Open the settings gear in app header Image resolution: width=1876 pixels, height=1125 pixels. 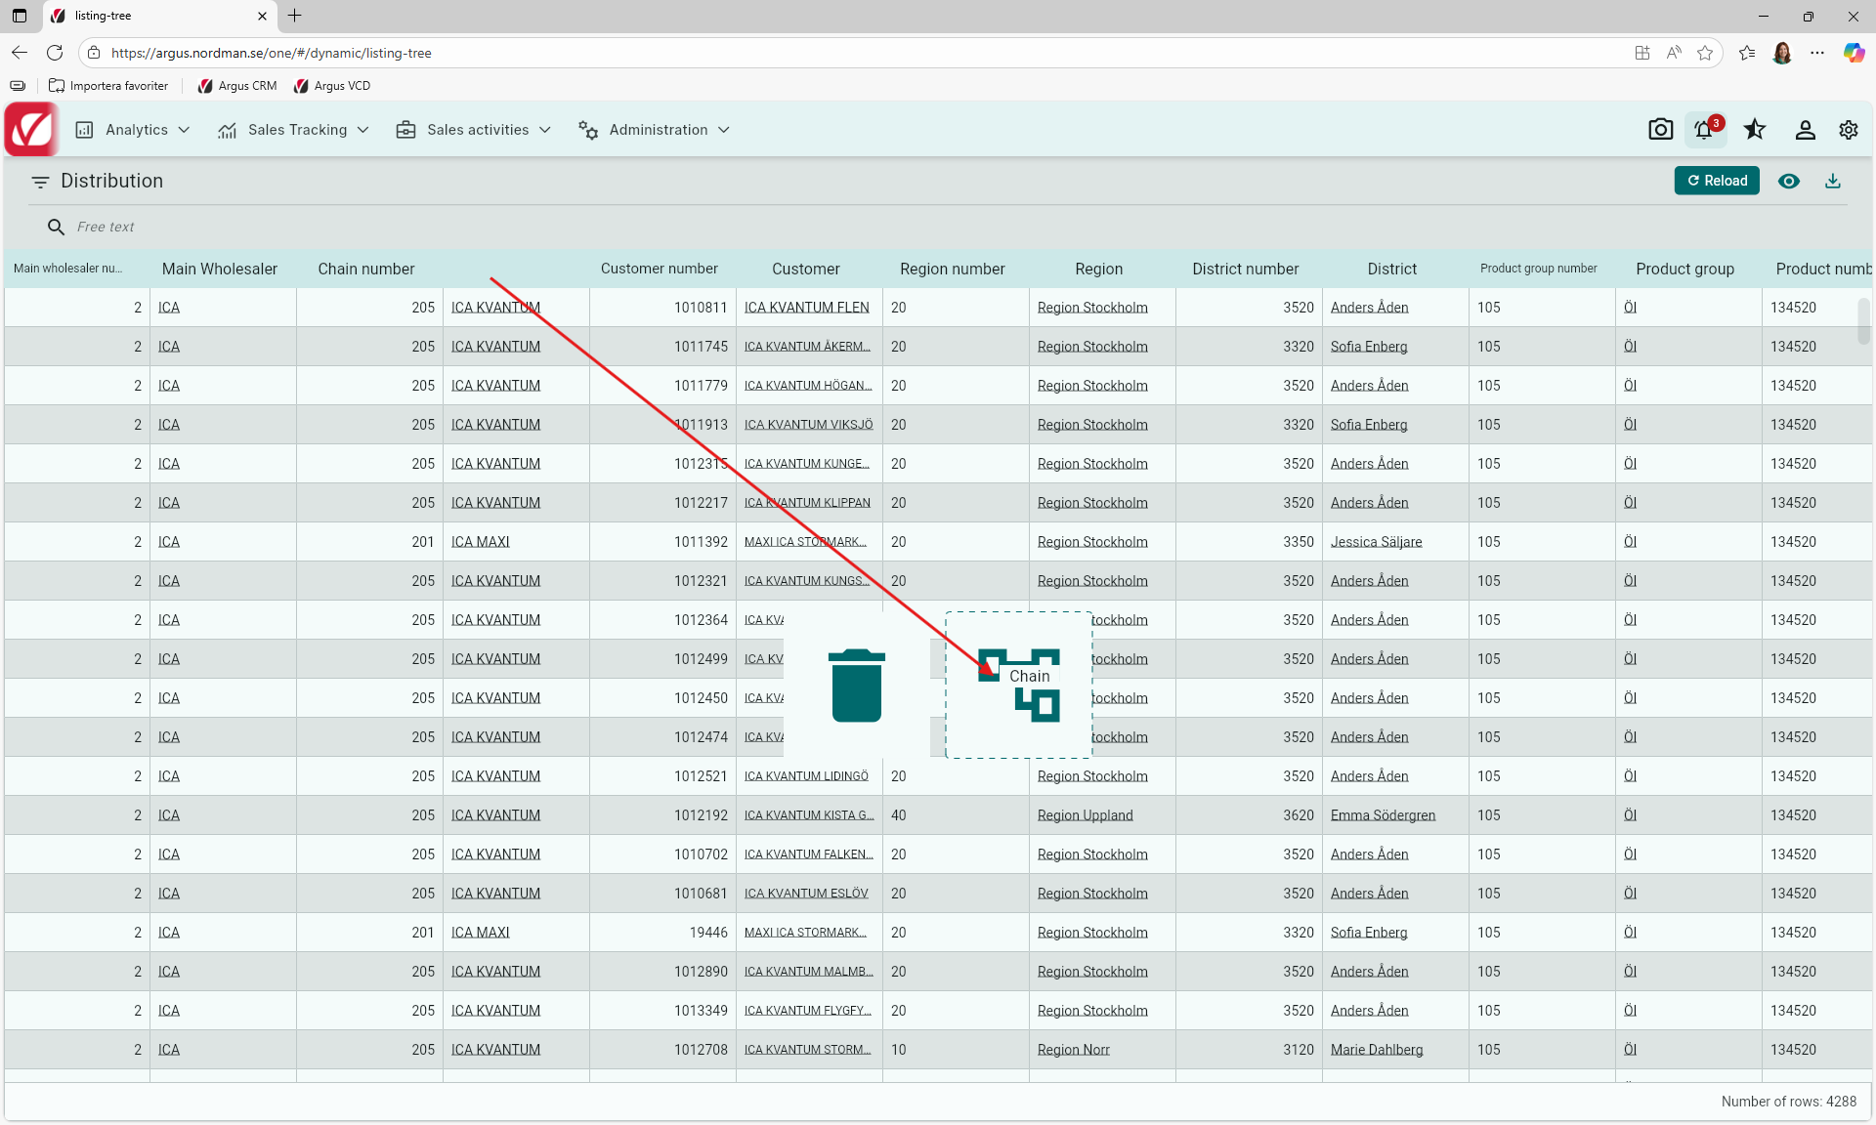click(x=1848, y=130)
